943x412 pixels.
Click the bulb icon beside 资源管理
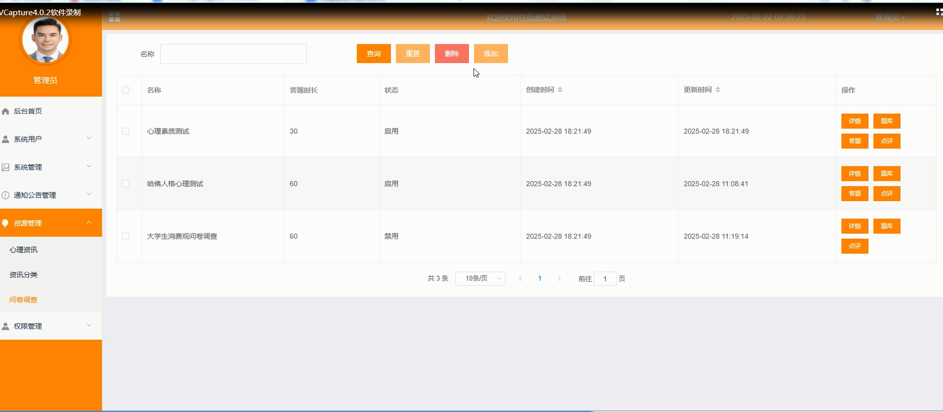point(6,223)
